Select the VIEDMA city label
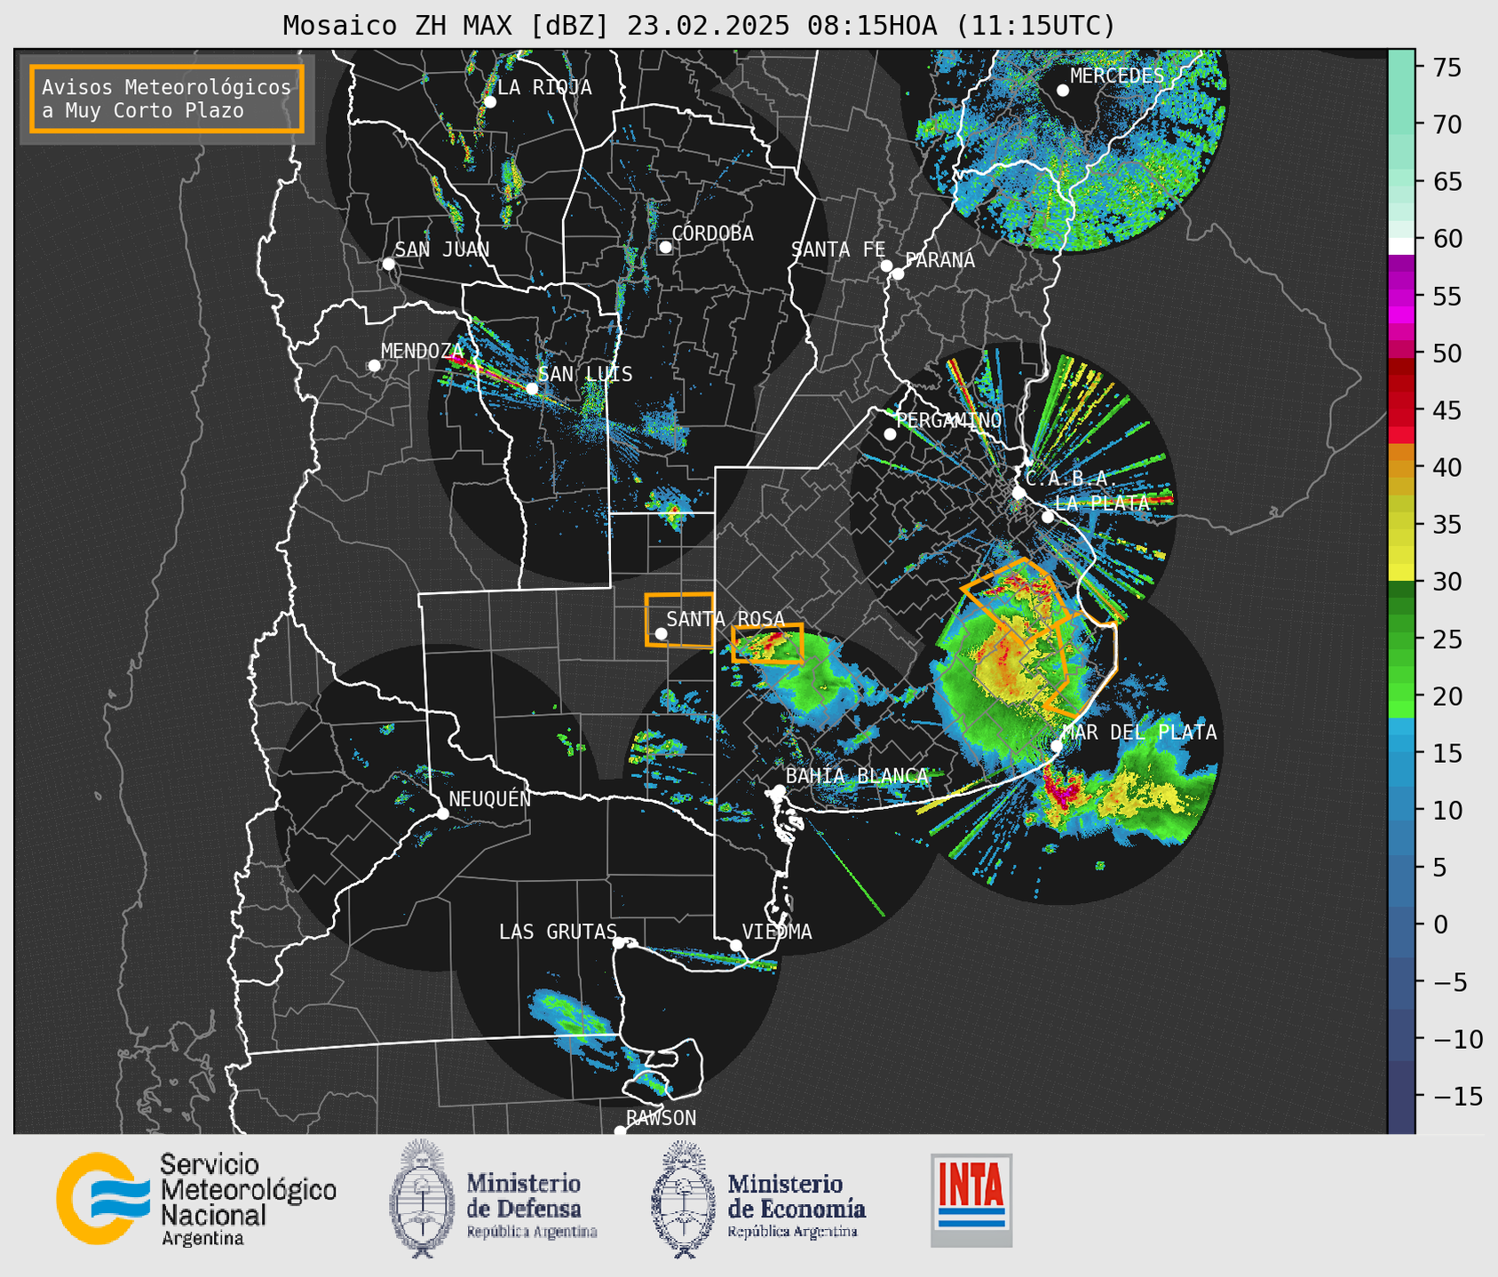 [x=777, y=932]
